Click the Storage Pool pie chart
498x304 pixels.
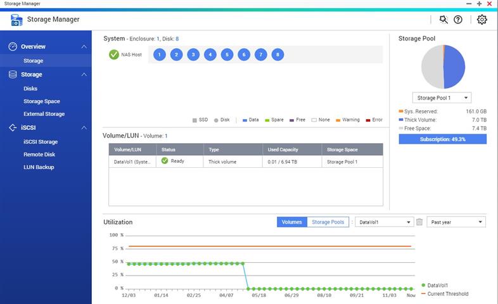443,66
